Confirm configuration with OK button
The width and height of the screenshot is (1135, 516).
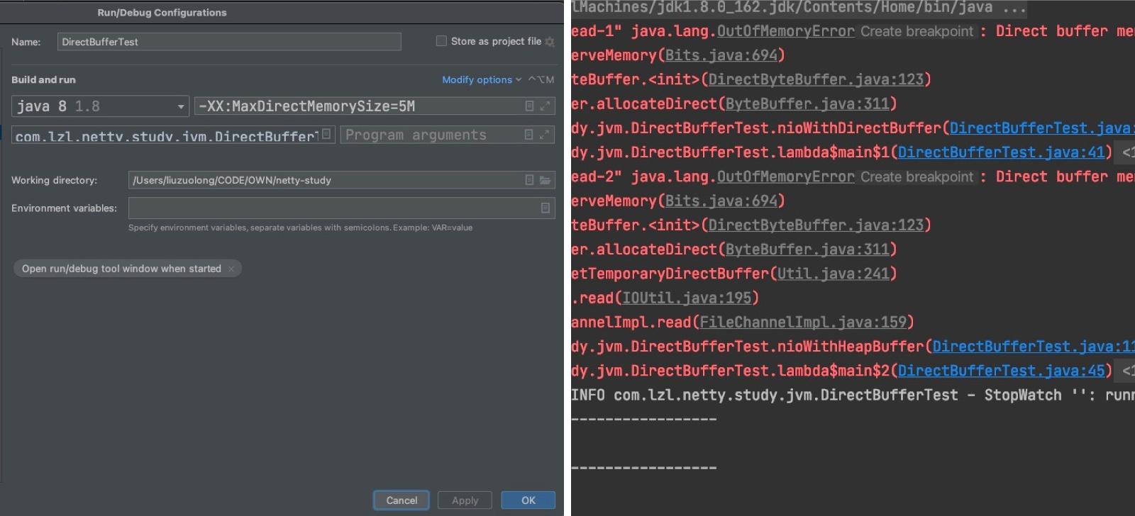coord(528,500)
